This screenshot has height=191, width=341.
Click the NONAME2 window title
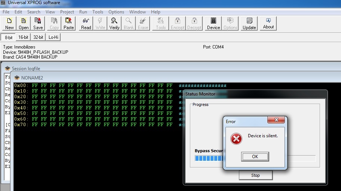point(32,78)
